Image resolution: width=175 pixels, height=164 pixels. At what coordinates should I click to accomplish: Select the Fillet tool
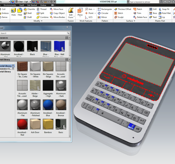20,12
